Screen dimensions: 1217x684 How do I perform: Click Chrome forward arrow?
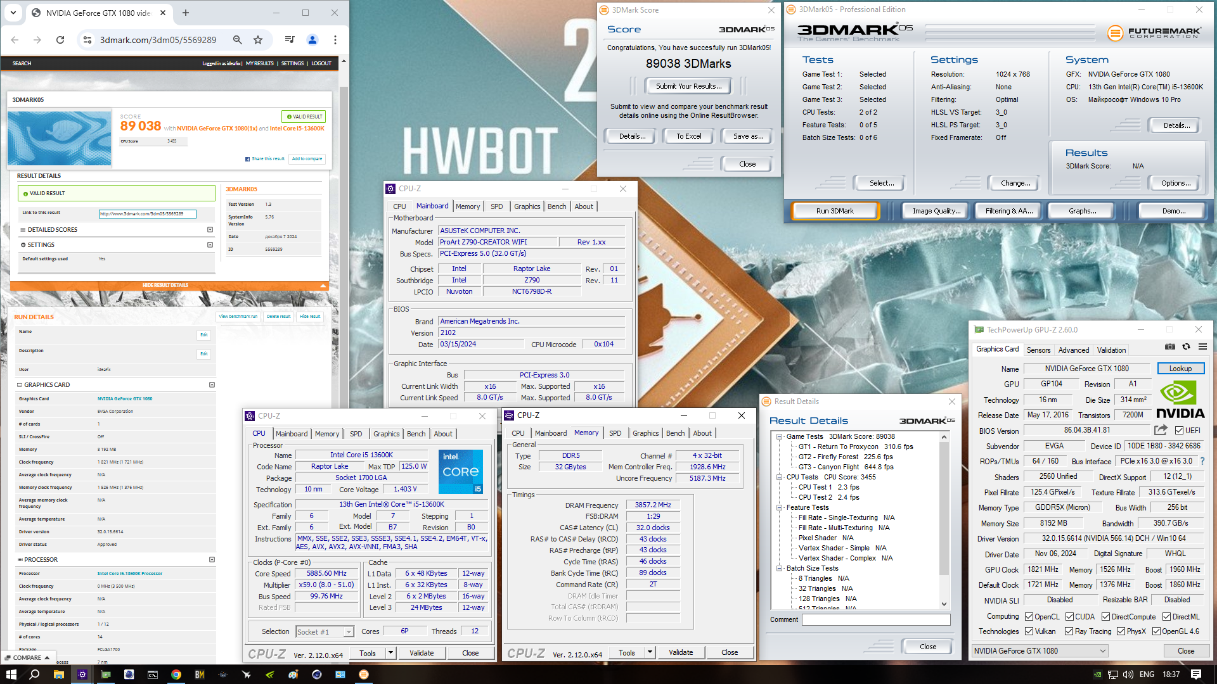(37, 40)
